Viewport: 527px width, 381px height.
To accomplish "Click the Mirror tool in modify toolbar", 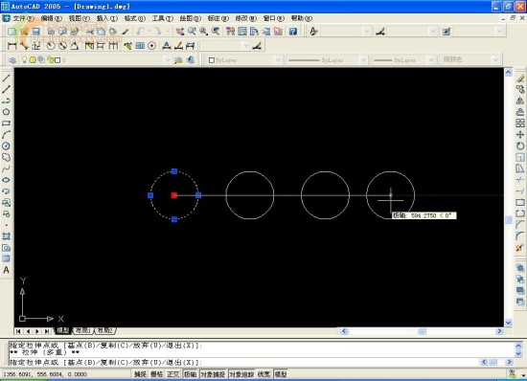I will (520, 101).
